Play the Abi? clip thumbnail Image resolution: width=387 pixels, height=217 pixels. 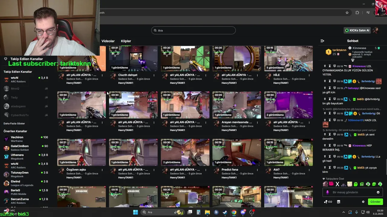(288, 152)
